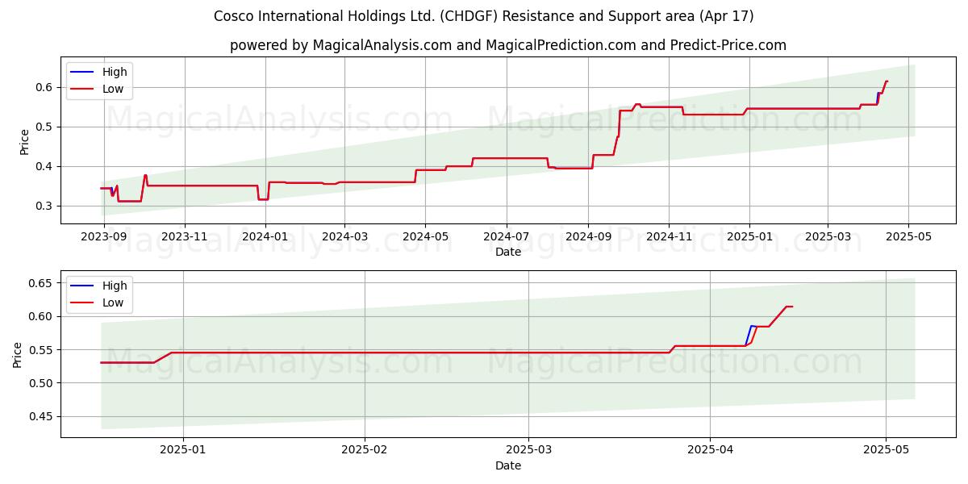Click the '2024-09' x-axis label
968x484 pixels.
pos(588,236)
